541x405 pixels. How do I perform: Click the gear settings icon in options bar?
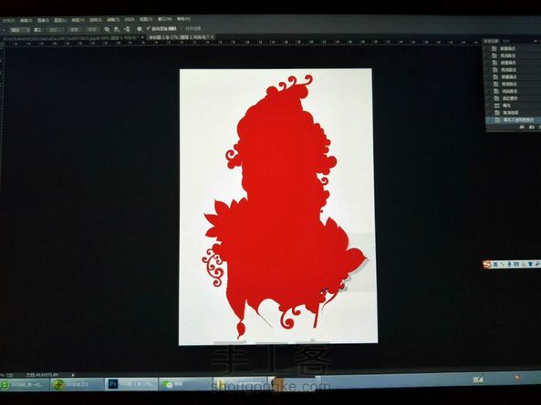tap(140, 29)
